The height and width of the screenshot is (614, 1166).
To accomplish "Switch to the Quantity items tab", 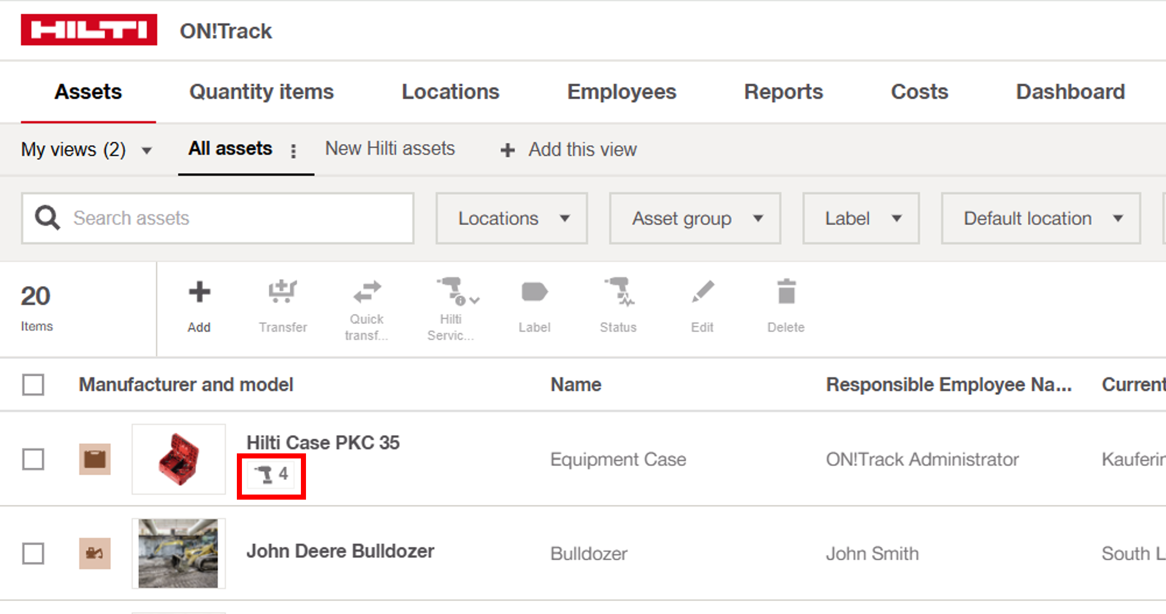I will [261, 92].
